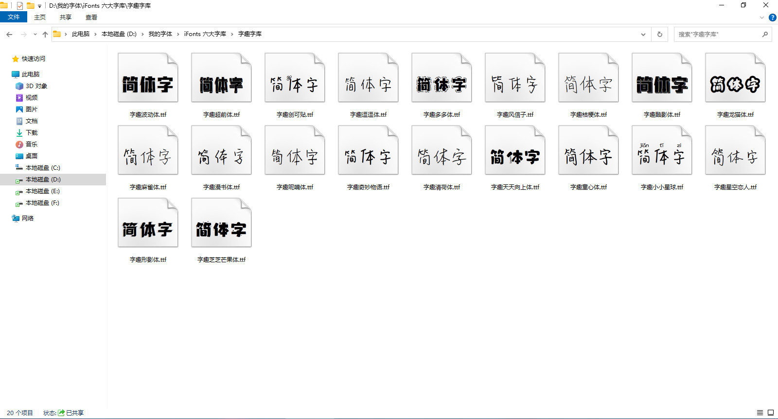
Task: Click iFonts 六大字库 in the address bar
Action: click(205, 34)
